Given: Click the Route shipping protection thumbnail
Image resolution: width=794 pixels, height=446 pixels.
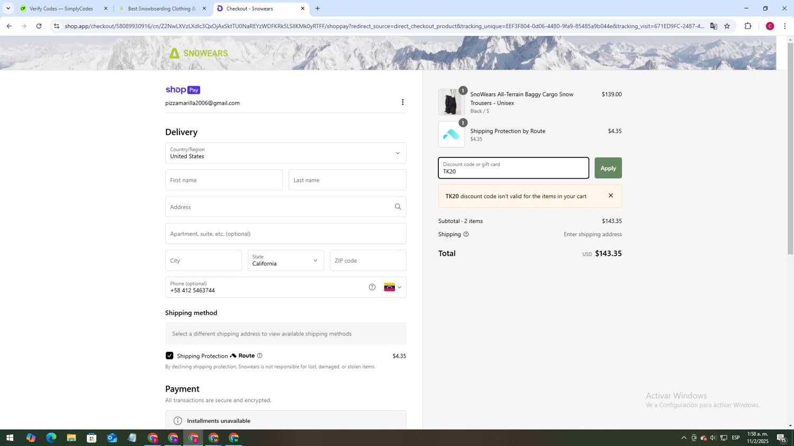Looking at the screenshot, I should pyautogui.click(x=451, y=134).
